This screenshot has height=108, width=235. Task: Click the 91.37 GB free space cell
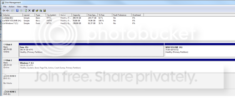pyautogui.click(x=92, y=23)
